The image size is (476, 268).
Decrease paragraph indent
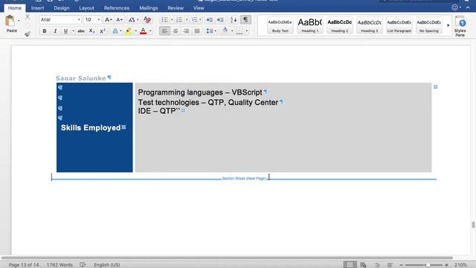pyautogui.click(x=209, y=20)
